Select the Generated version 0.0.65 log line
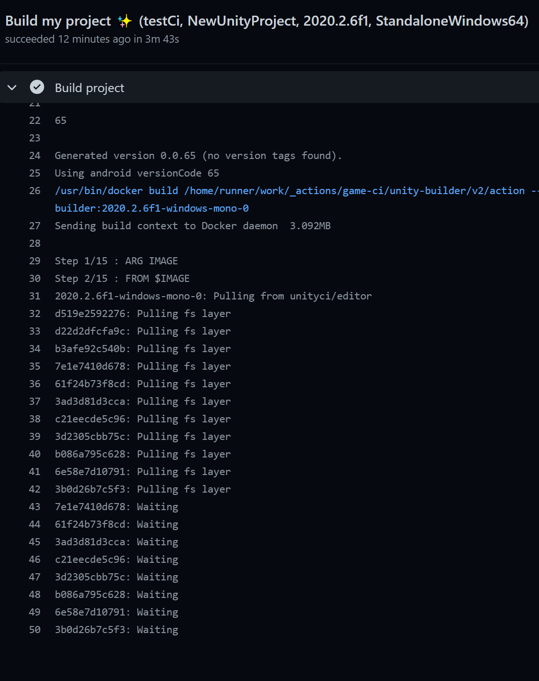539x681 pixels. tap(198, 155)
